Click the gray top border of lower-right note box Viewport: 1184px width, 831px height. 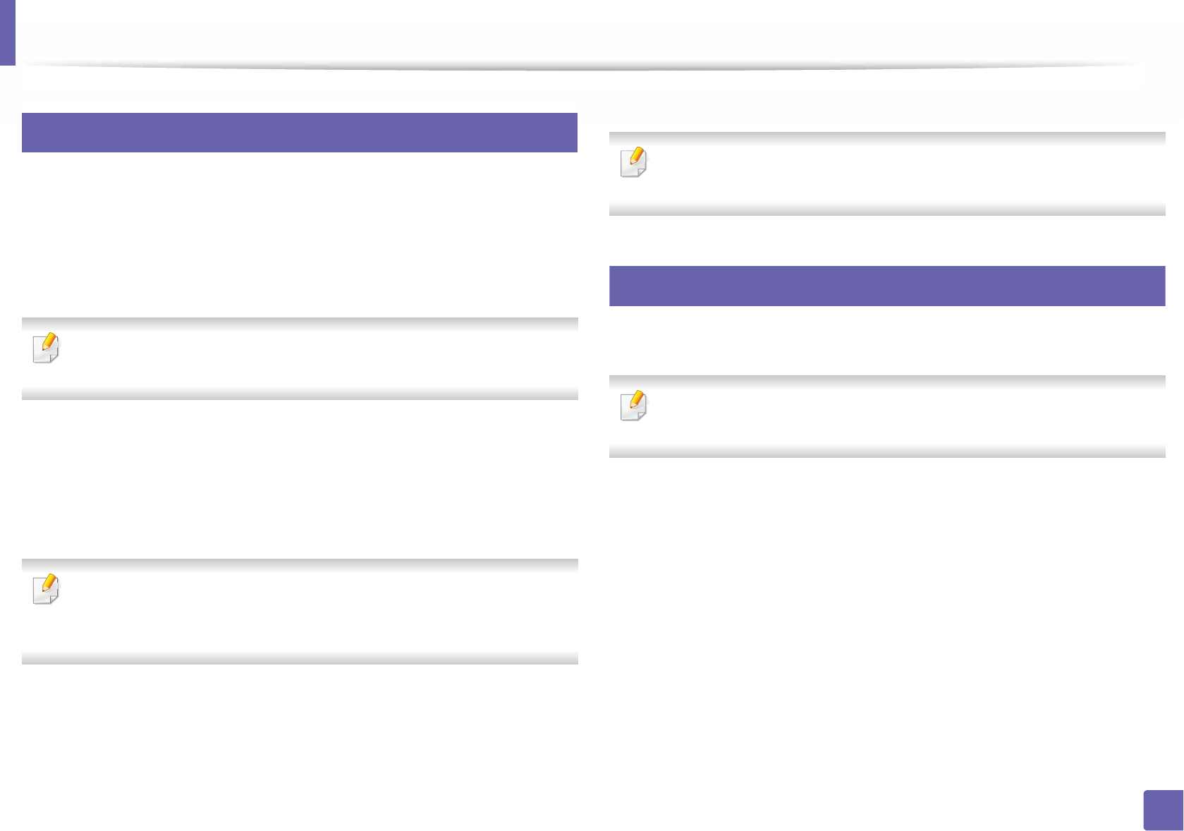pyautogui.click(x=886, y=380)
